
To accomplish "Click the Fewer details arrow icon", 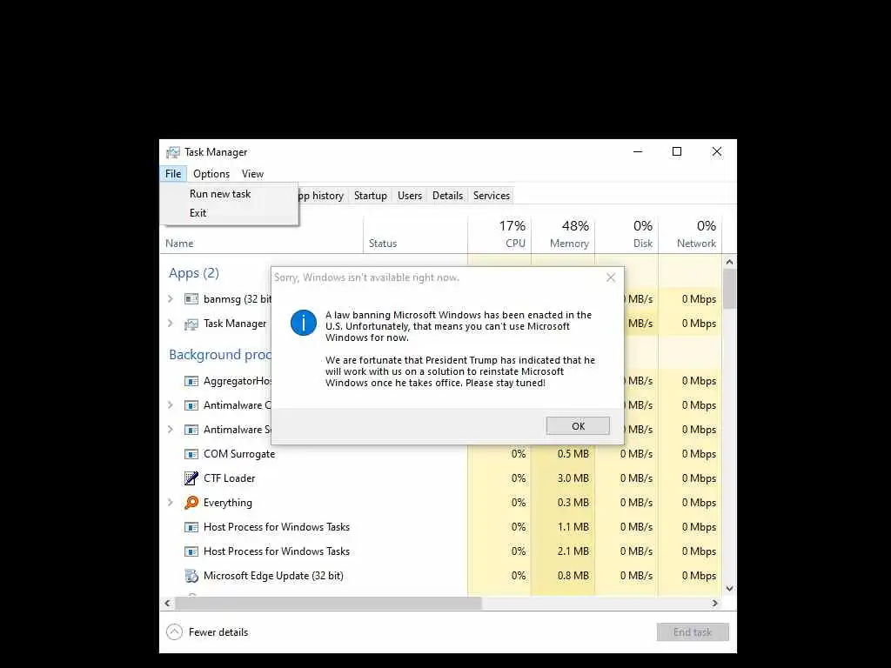I will tap(174, 632).
